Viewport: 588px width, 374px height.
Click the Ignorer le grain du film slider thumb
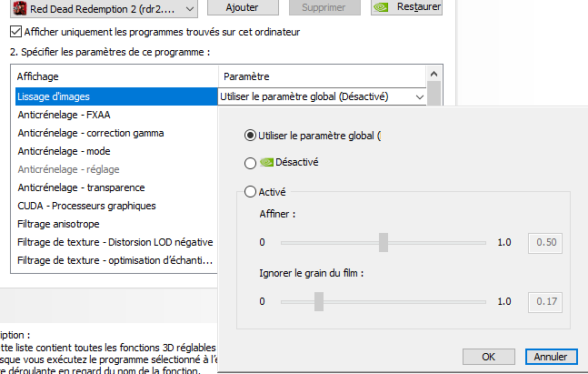[319, 301]
